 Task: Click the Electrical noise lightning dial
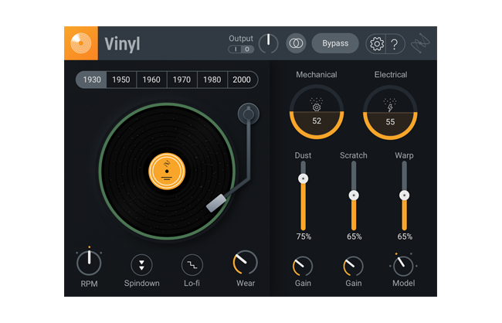(x=390, y=111)
